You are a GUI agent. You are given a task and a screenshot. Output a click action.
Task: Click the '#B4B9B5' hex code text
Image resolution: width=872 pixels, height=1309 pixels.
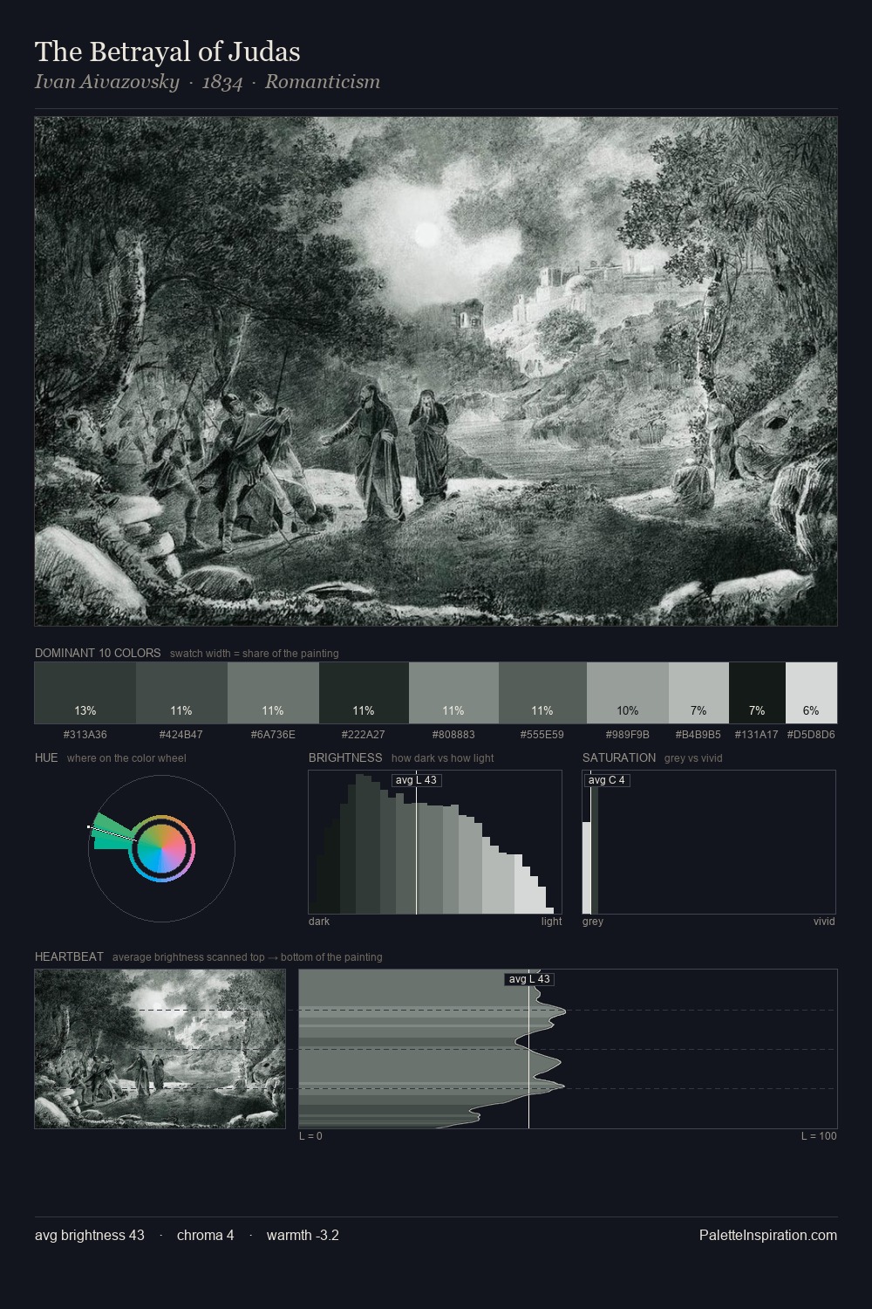pyautogui.click(x=698, y=735)
